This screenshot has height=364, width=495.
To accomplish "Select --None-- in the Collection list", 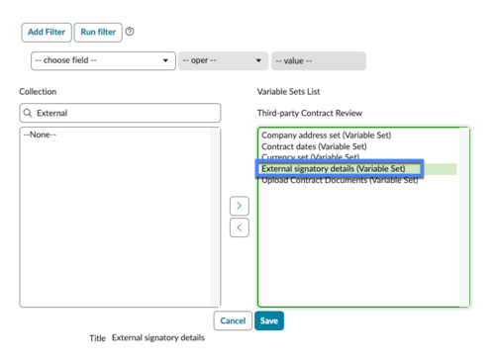I will click(40, 135).
